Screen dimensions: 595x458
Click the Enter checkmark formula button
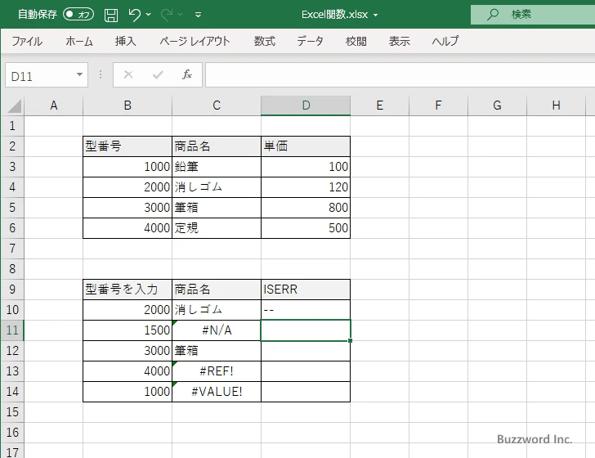pos(158,74)
